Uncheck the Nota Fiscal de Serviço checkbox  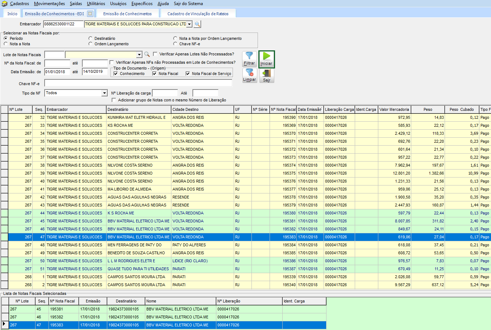coord(188,74)
